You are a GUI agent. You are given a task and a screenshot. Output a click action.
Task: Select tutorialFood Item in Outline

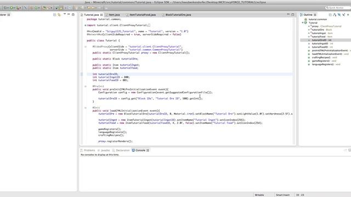click(320, 37)
